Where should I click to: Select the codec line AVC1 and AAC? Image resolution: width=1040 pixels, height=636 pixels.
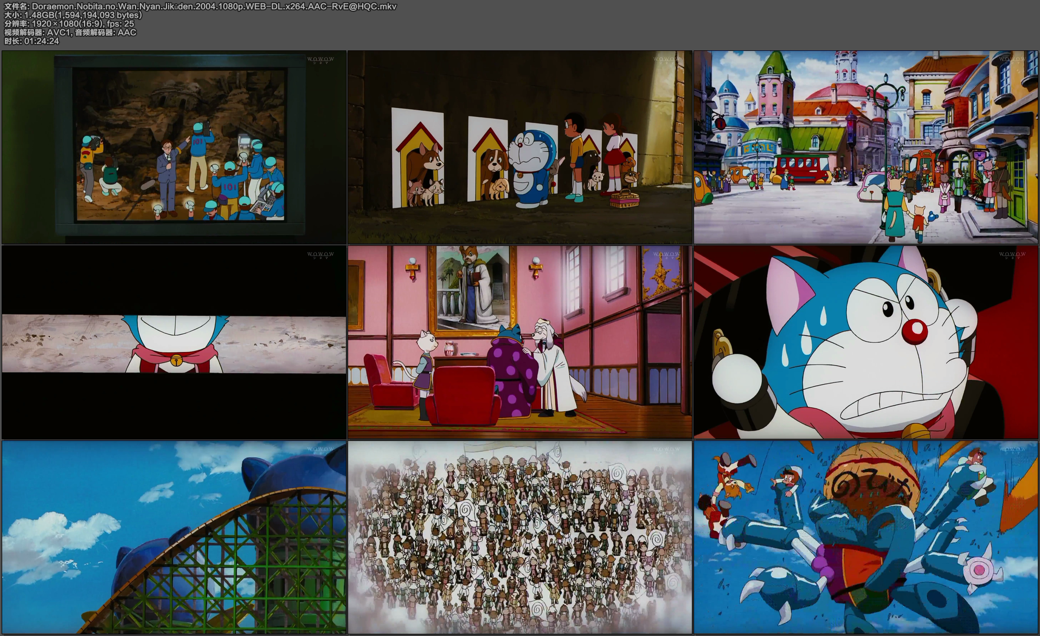(x=70, y=33)
